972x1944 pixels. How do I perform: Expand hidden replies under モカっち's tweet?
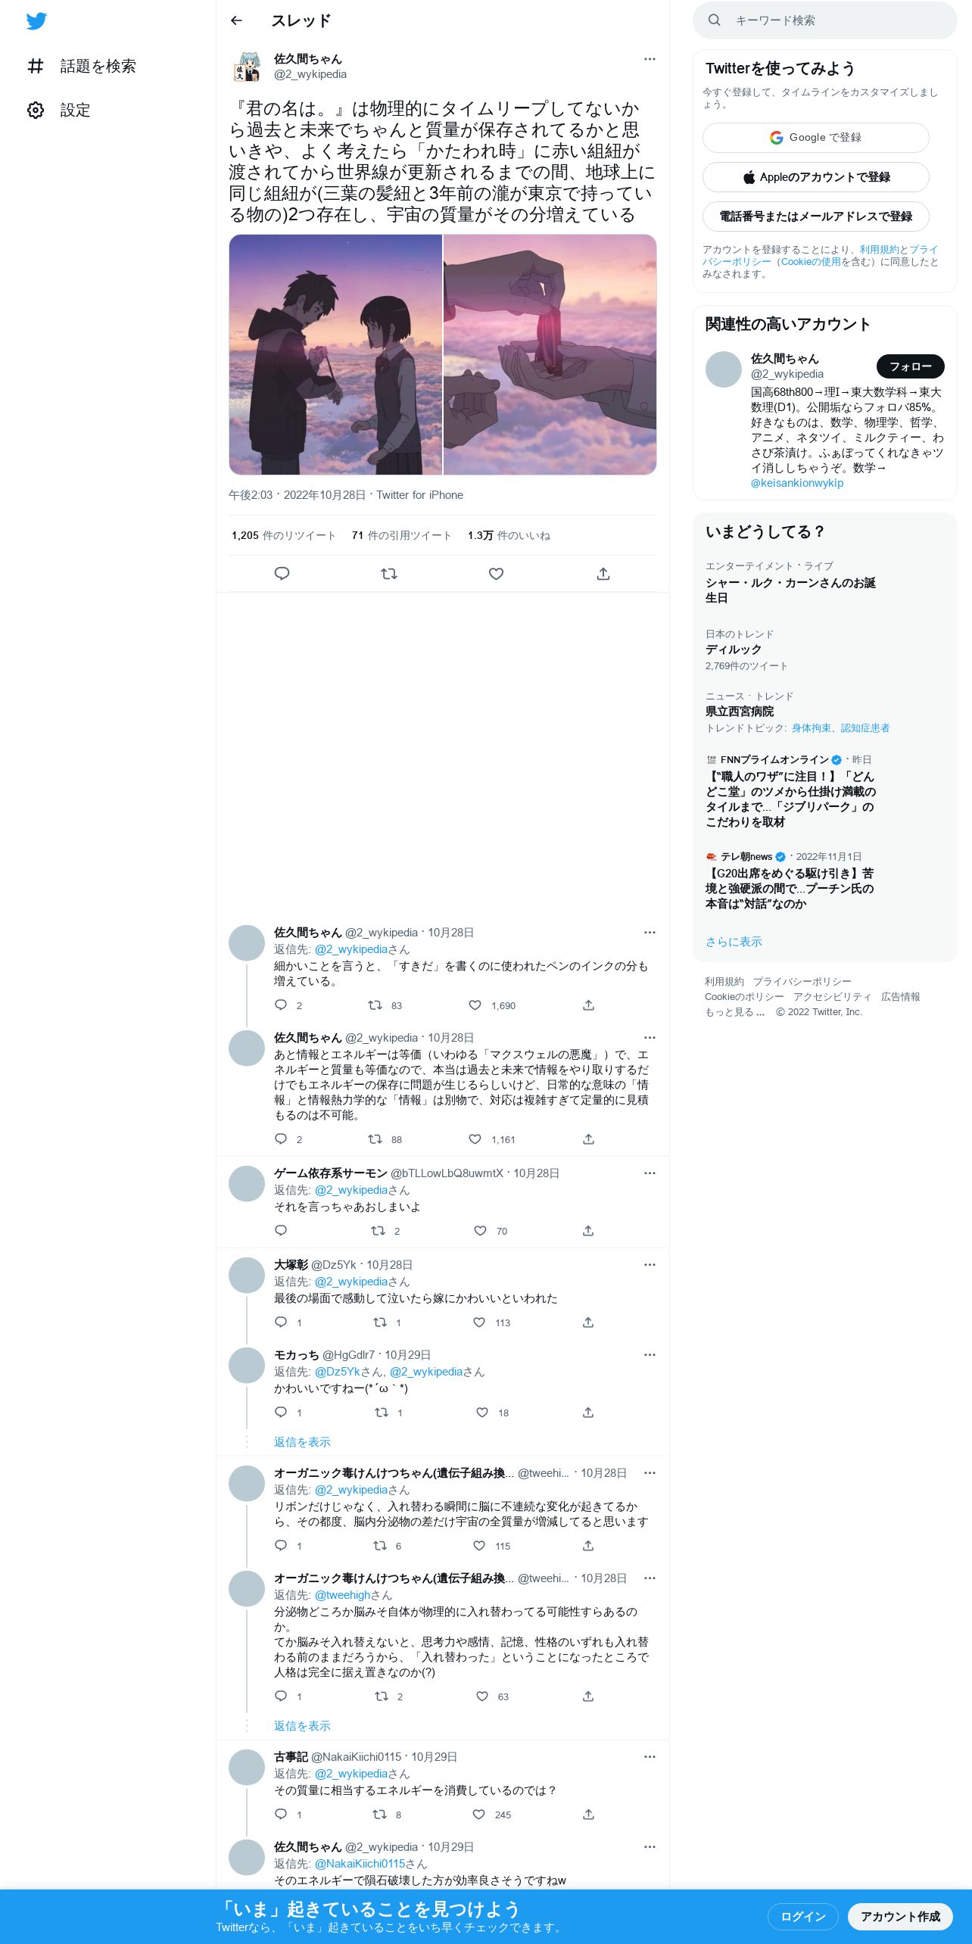302,1442
